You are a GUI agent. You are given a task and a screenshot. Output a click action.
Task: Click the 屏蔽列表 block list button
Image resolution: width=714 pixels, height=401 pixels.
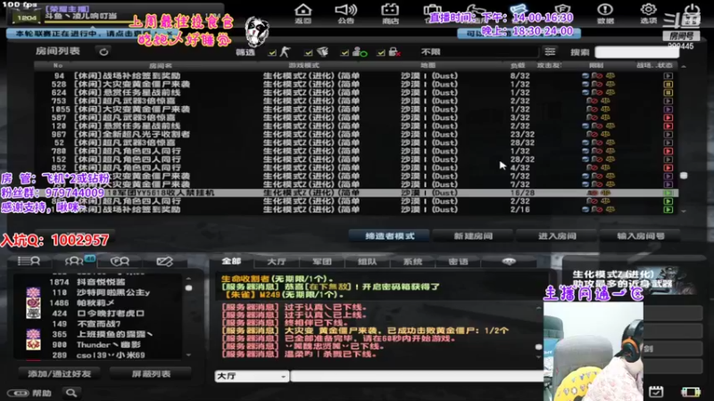pos(151,373)
